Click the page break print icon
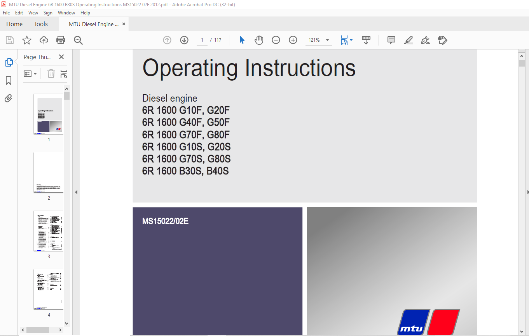The height and width of the screenshot is (336, 529). (x=64, y=74)
